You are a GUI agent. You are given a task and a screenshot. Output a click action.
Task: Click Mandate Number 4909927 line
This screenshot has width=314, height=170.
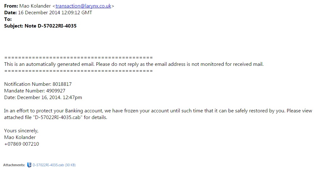pos(35,91)
